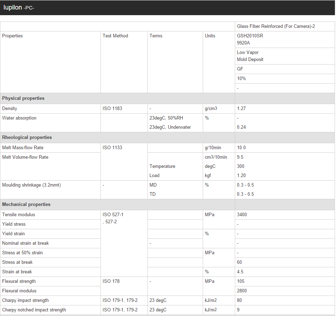Click the 'Terms' column header
This screenshot has width=336, height=316.
(175, 62)
